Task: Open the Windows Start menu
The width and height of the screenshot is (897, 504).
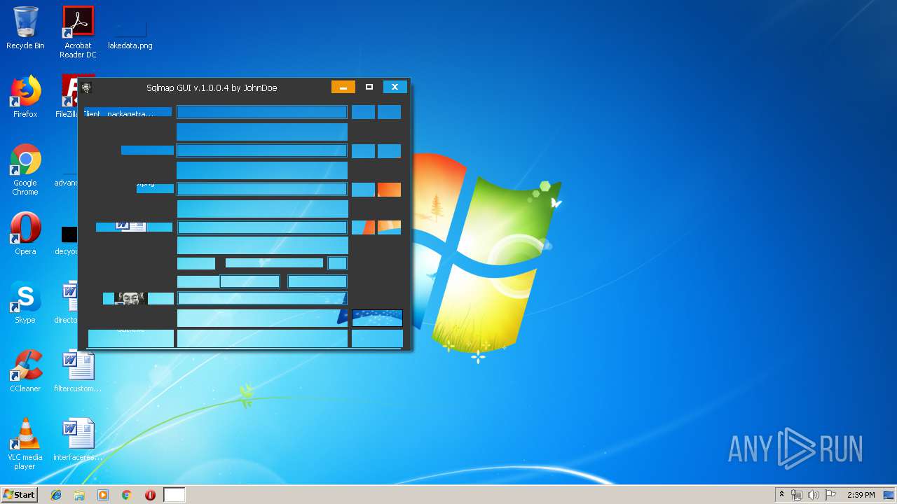Action: coord(19,495)
